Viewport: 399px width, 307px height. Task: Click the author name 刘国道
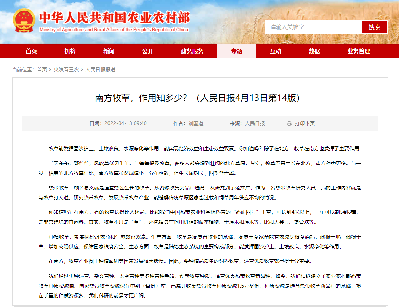tap(196, 123)
